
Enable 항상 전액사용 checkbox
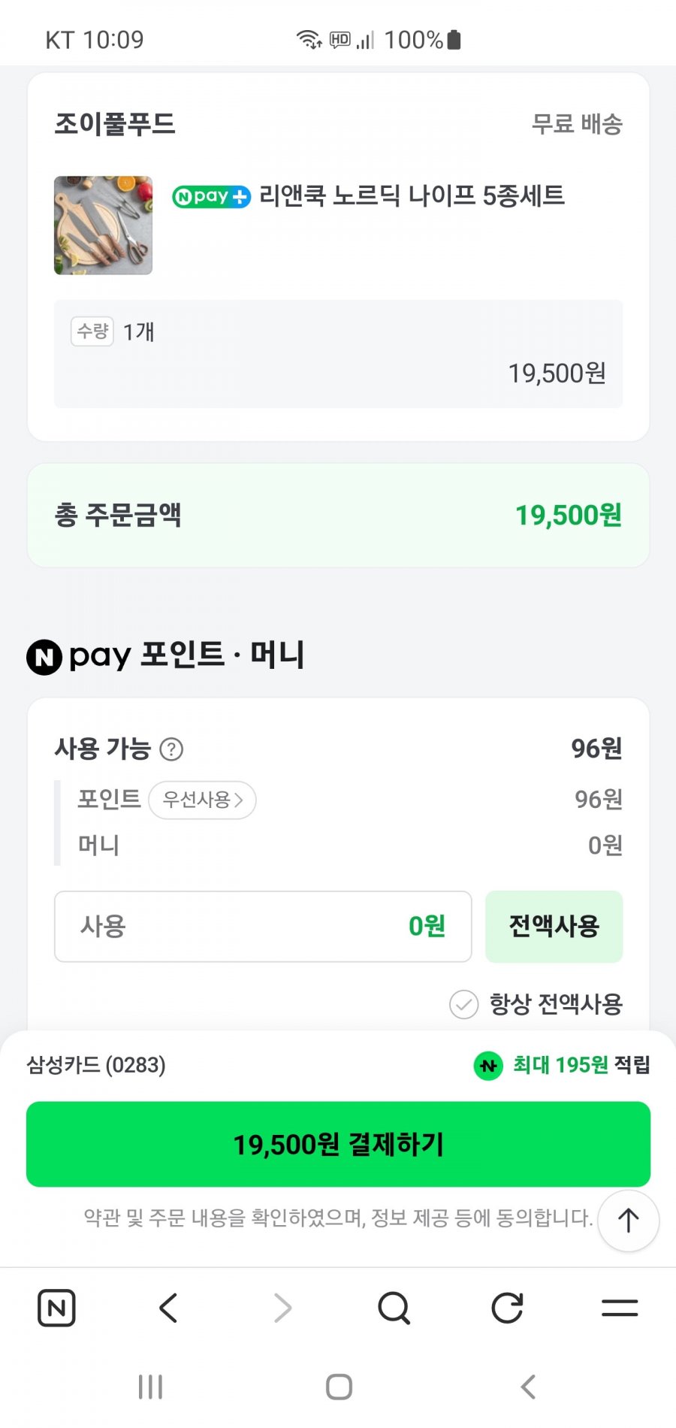point(463,1004)
